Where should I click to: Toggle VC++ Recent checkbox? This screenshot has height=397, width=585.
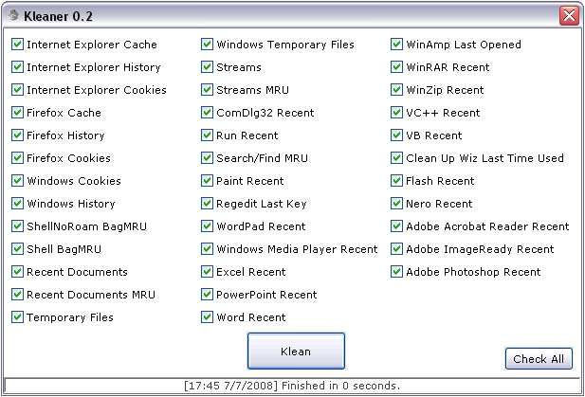[396, 113]
